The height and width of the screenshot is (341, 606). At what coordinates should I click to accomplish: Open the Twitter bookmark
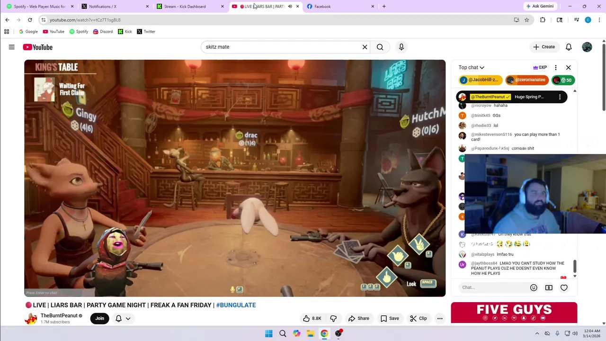tap(146, 32)
